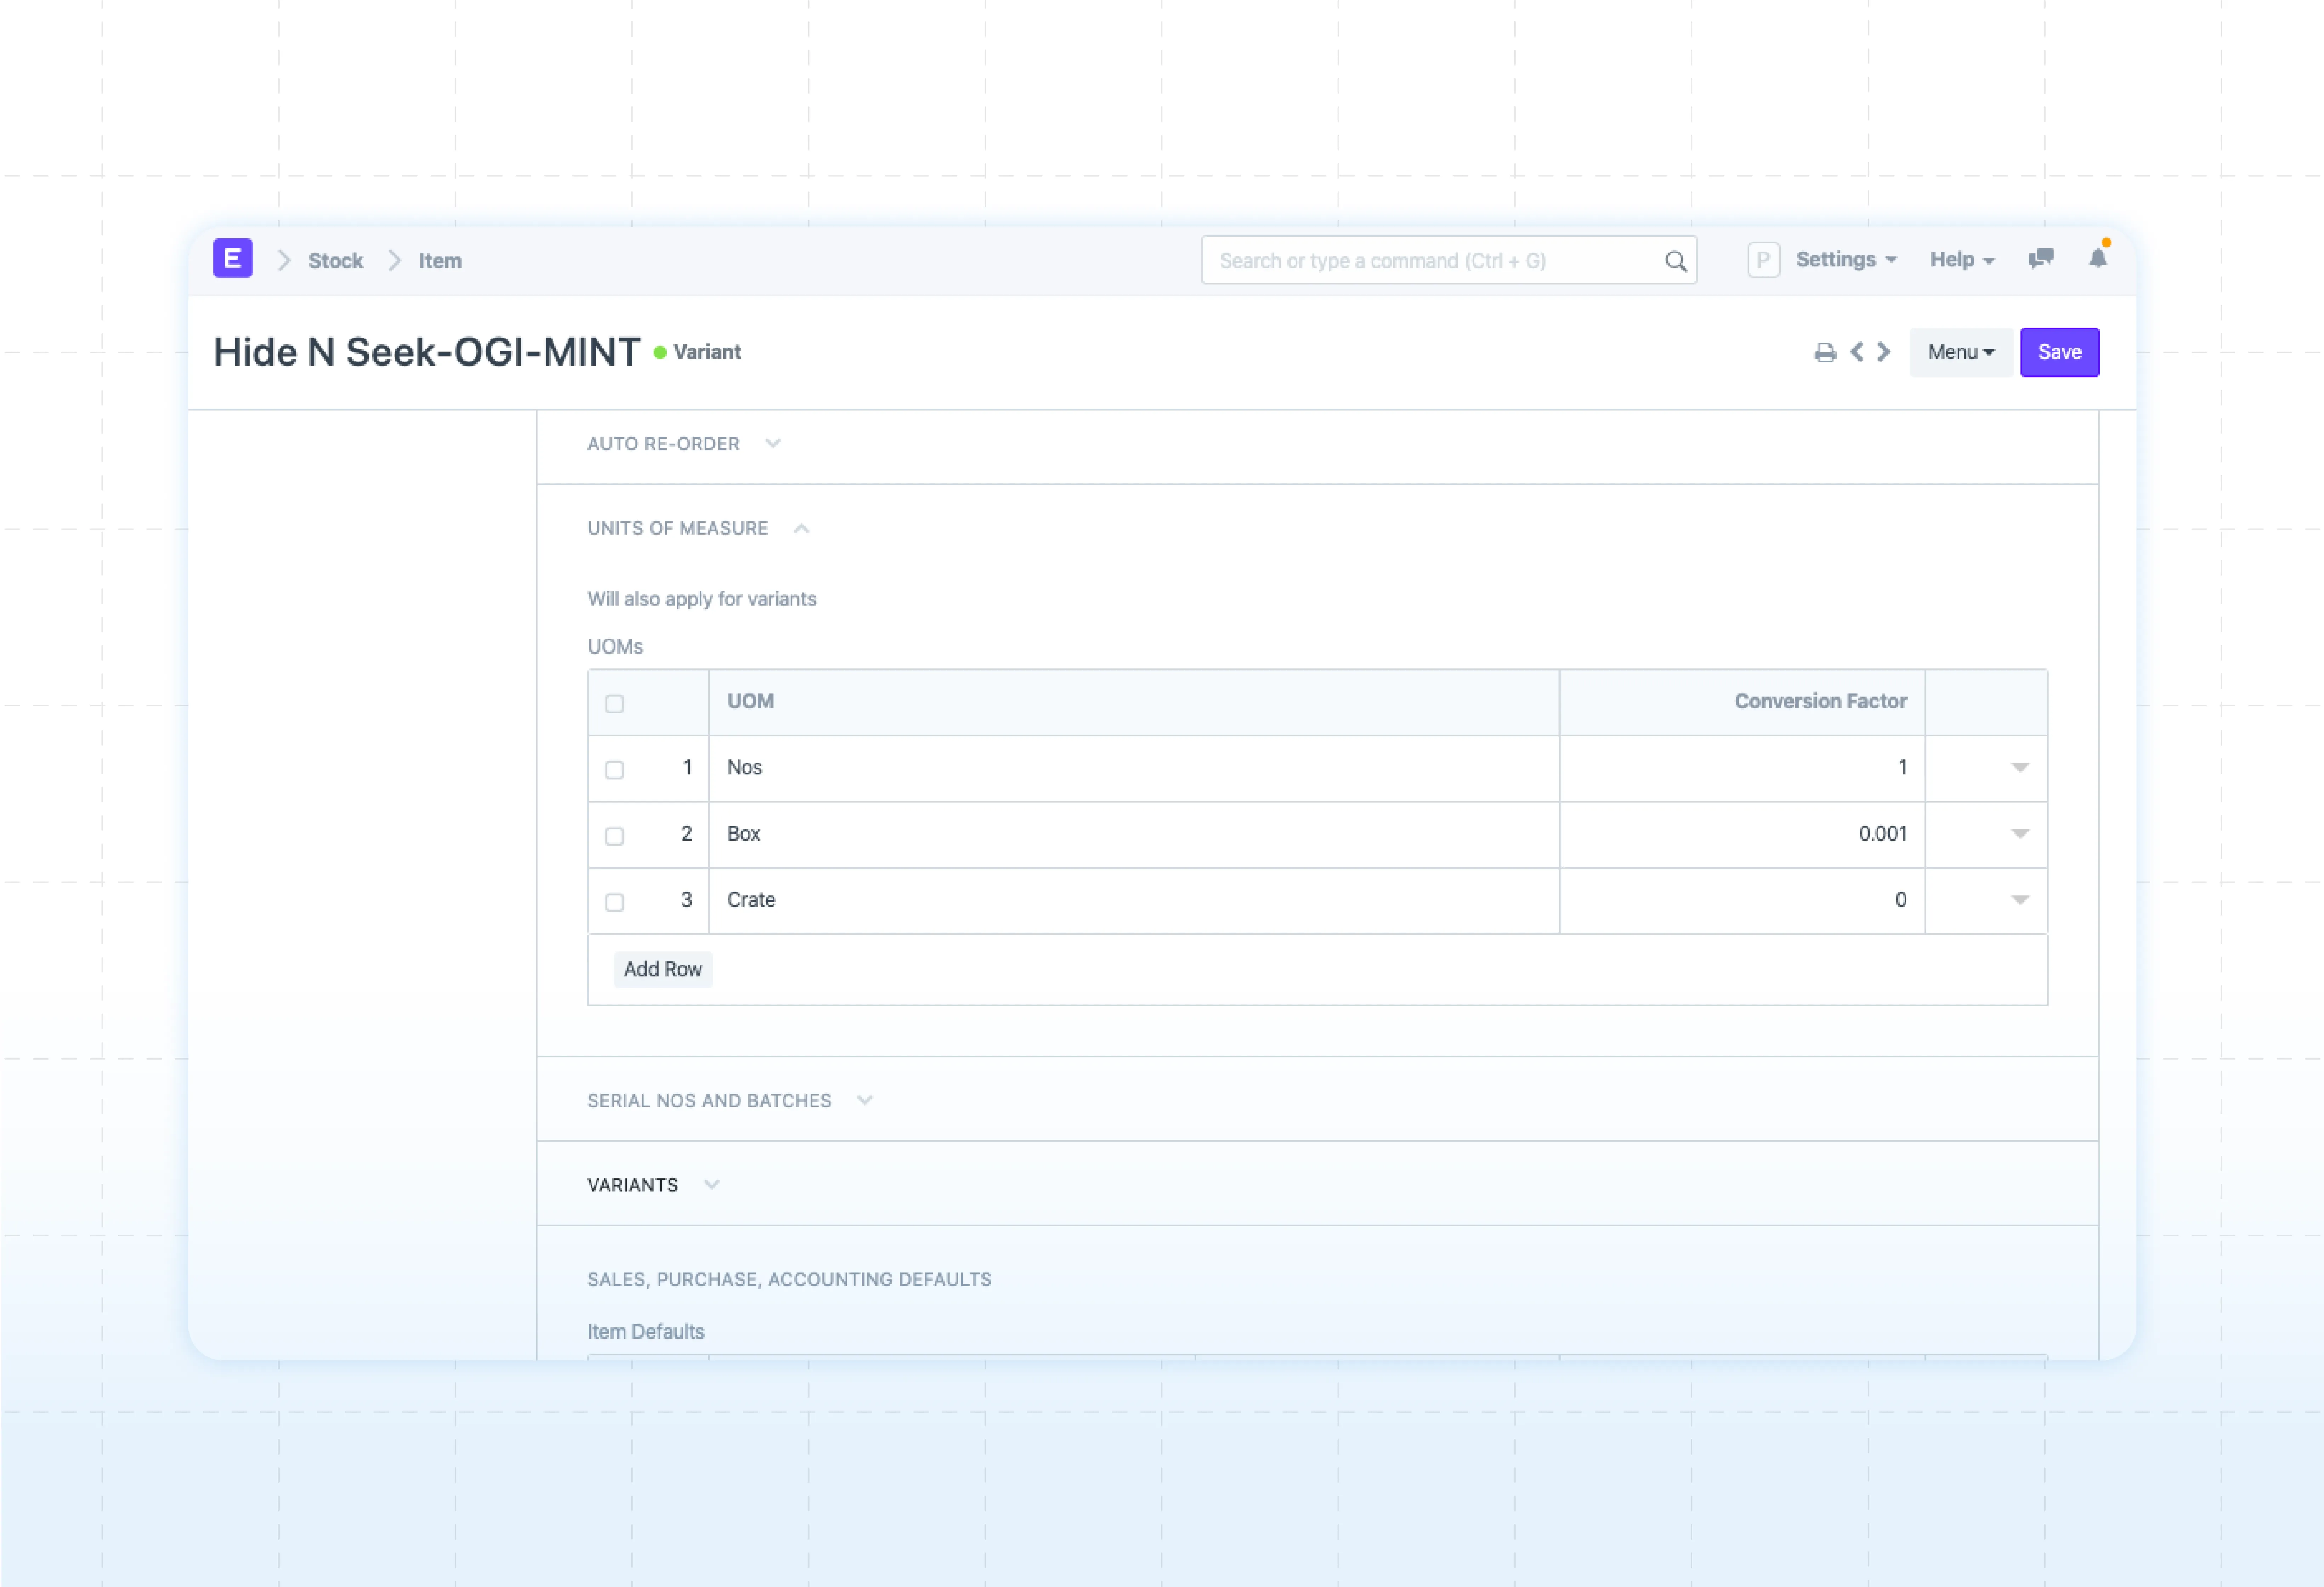This screenshot has width=2324, height=1587.
Task: Tick the checkbox for the Nos row
Action: point(615,769)
